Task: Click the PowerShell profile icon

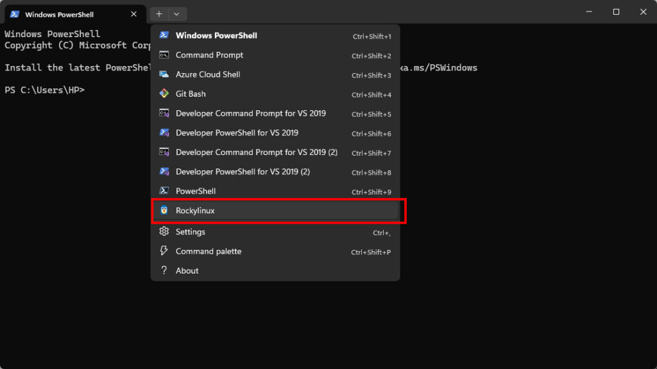Action: (x=164, y=191)
